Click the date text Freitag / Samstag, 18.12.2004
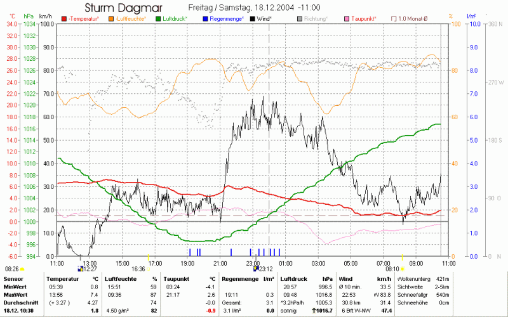 [241, 8]
